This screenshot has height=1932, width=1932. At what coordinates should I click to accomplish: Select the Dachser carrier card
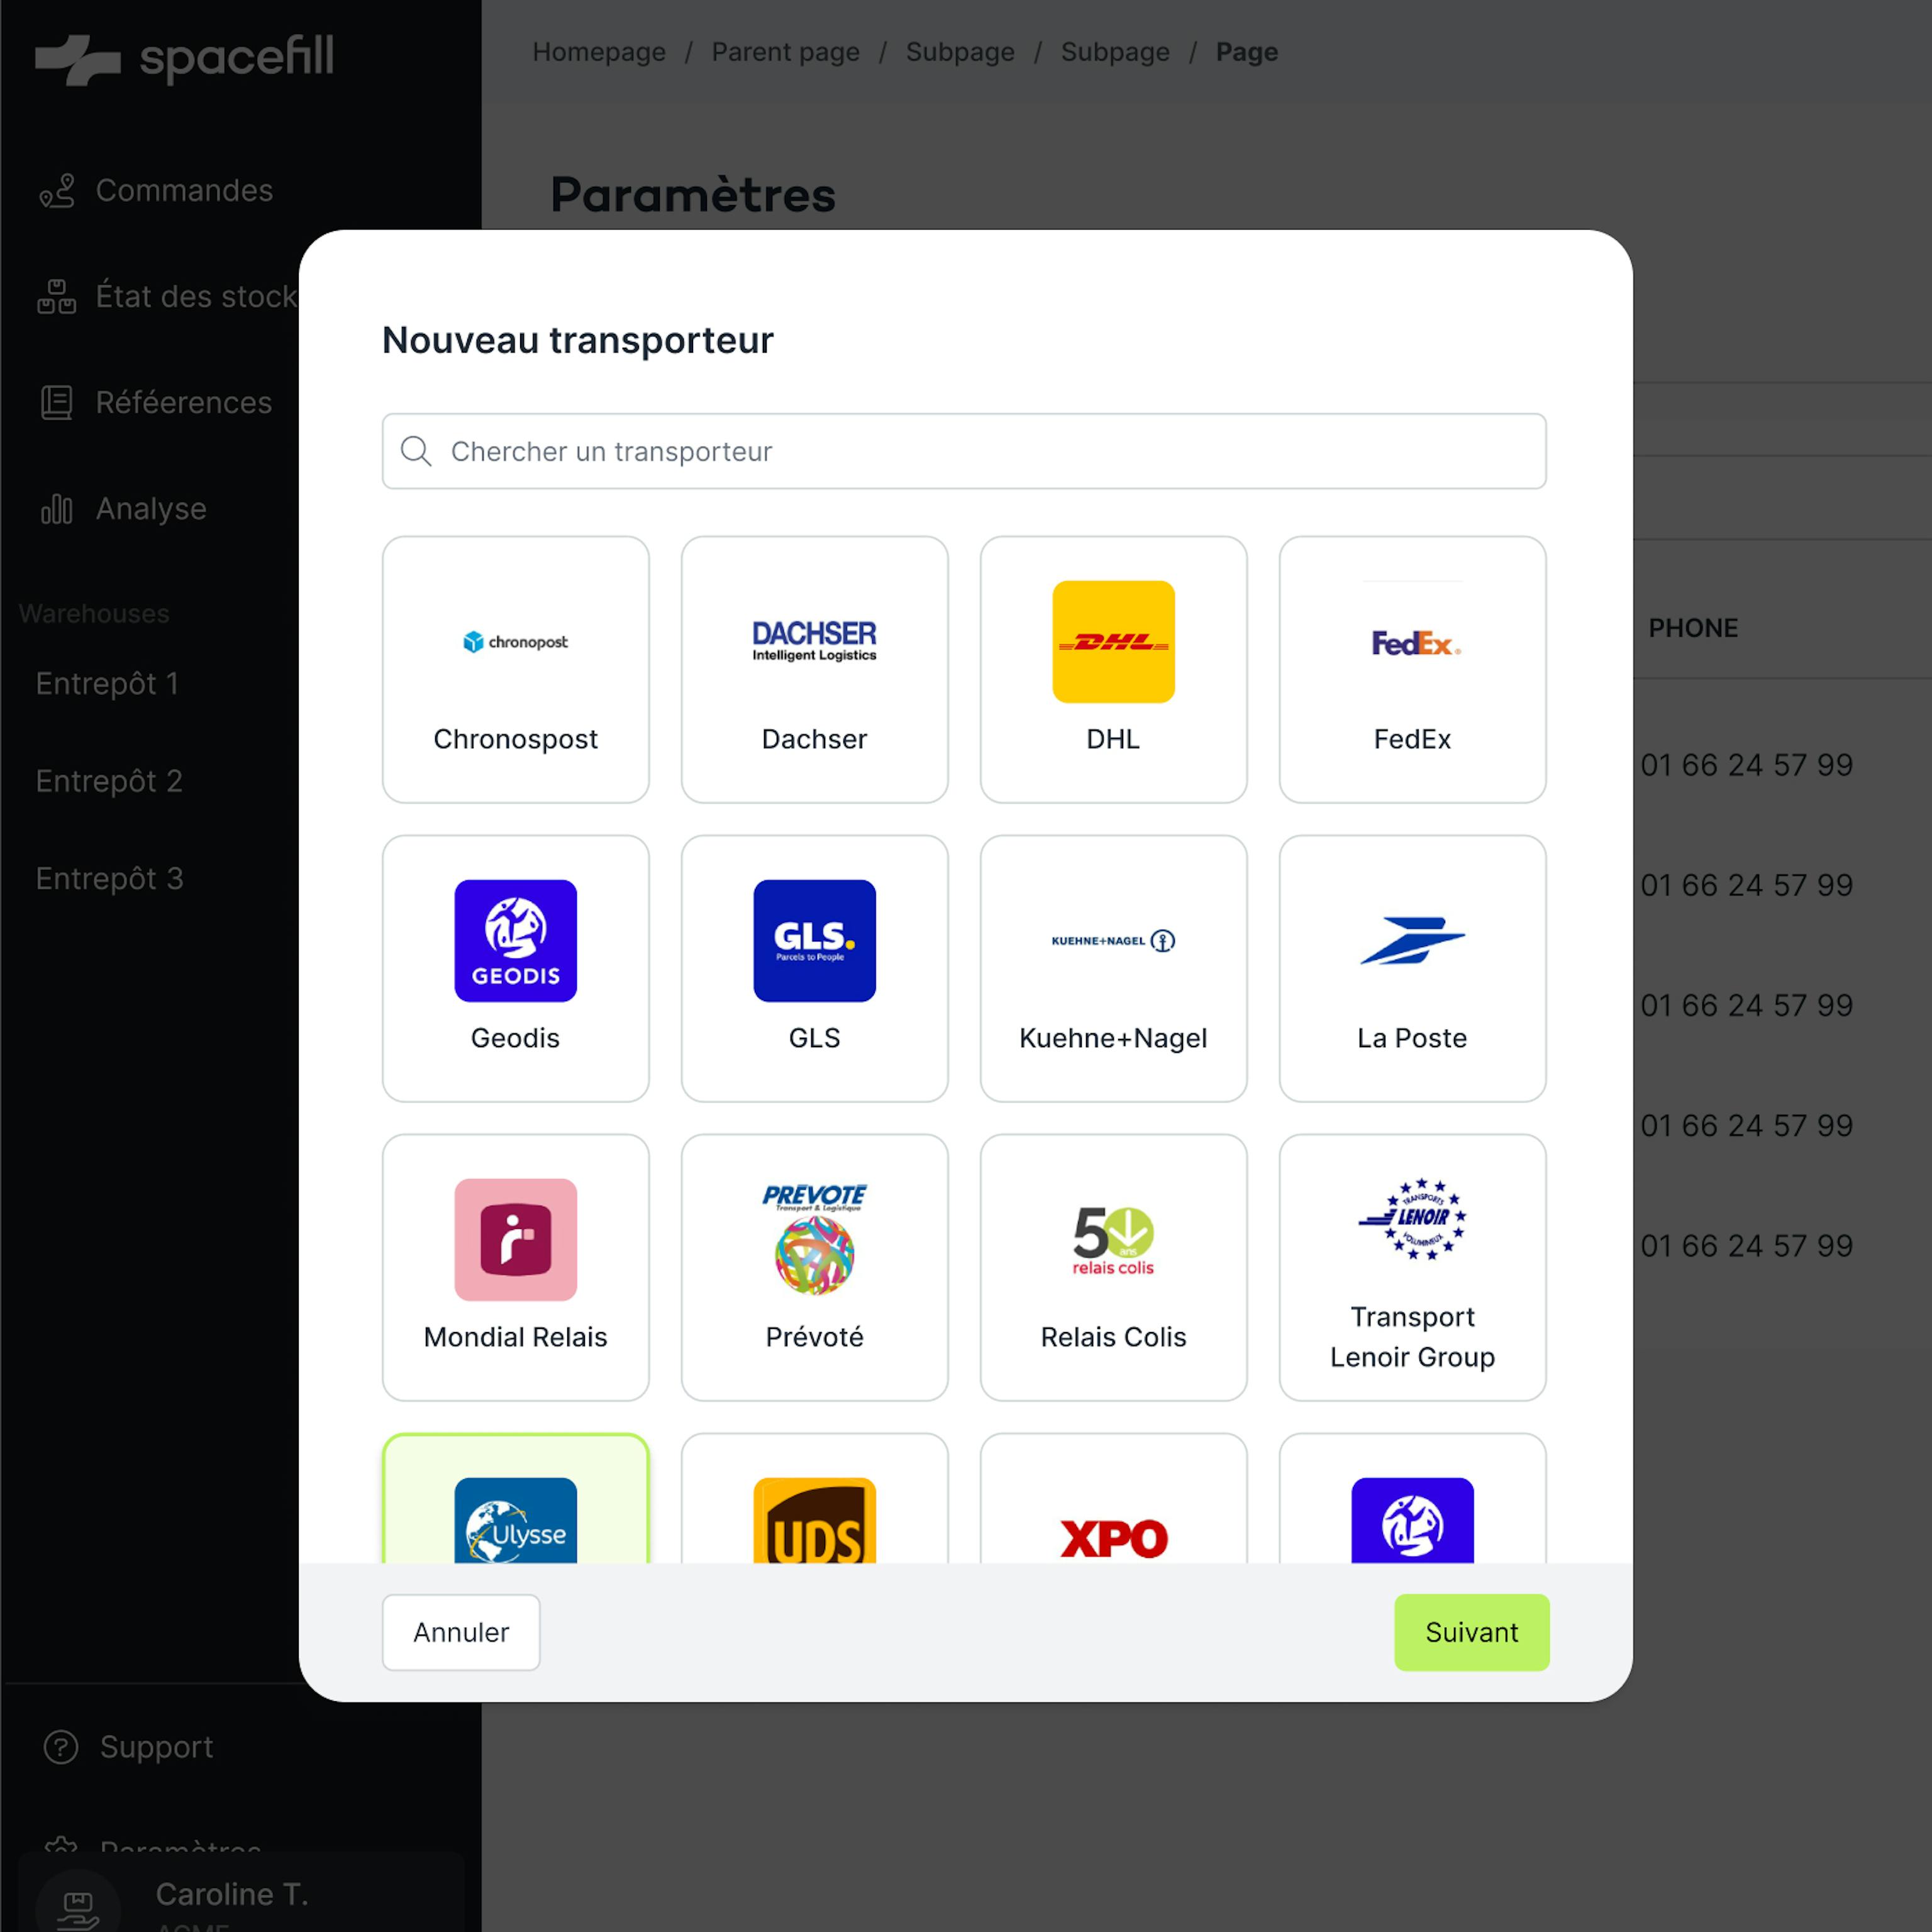[814, 669]
